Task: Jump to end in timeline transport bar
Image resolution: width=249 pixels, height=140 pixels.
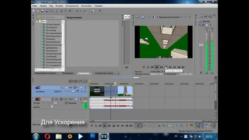Action: click(122, 126)
